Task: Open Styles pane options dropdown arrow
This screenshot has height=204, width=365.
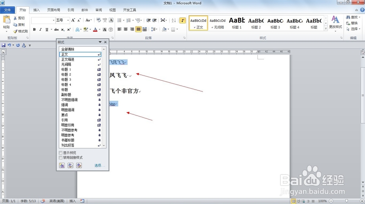Action: click(100, 42)
